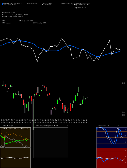
Task: Click the 'Day Vol: 0 M' reading
Action: (80, 8)
